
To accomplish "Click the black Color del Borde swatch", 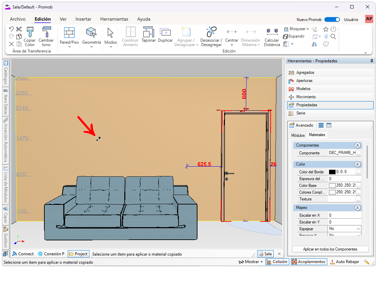I will (x=332, y=172).
